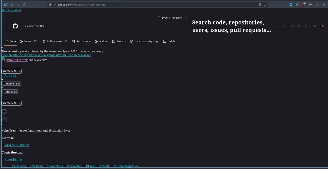Image resolution: width=328 pixels, height=169 pixels.
Task: Click the nvim-treesitter repository logo
Action: (x=4, y=59)
